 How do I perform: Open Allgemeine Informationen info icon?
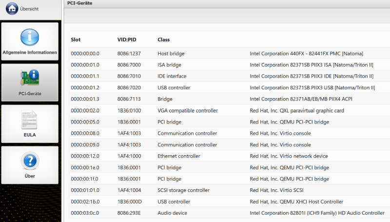point(30,37)
